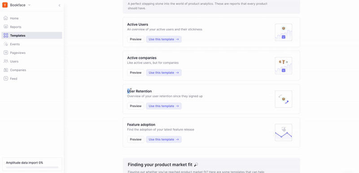The image size is (359, 173).
Task: Select the Events icon in sidebar
Action: (x=6, y=44)
